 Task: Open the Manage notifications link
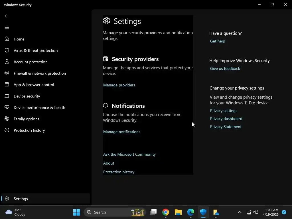point(121,132)
